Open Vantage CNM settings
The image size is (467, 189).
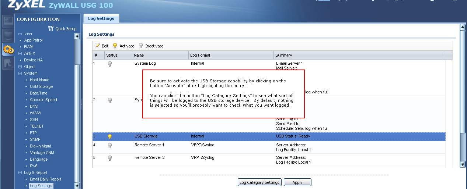tap(42, 153)
